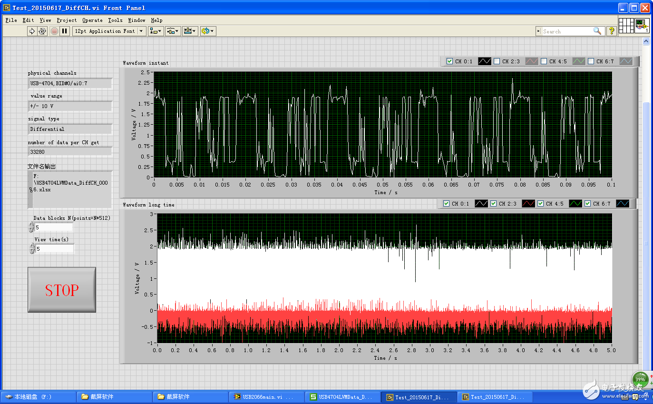Click the big red STOP button
Viewport: 653px width, 404px height.
pos(62,290)
